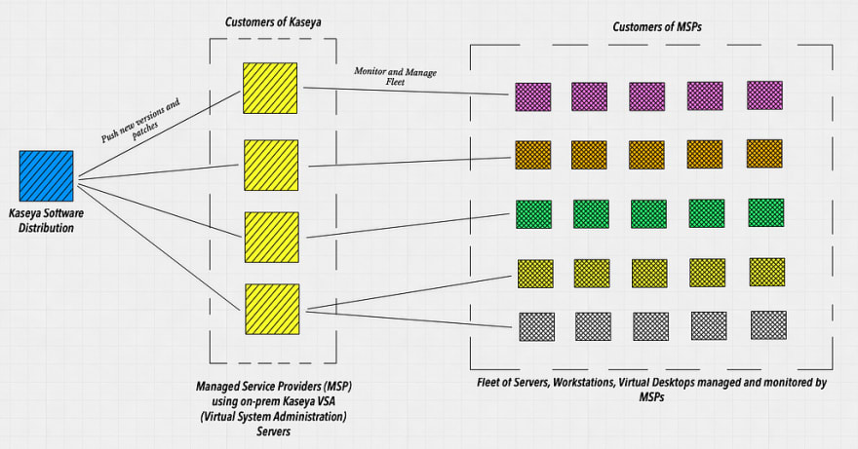858x449 pixels.
Task: Select the fourth gray fleet square
Action: (x=709, y=326)
